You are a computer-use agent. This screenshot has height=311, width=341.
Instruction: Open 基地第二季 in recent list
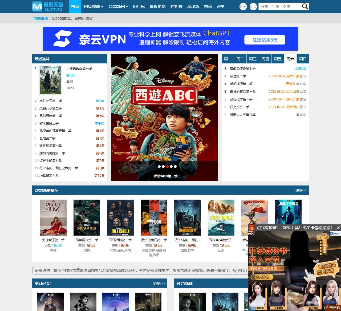tap(47, 138)
